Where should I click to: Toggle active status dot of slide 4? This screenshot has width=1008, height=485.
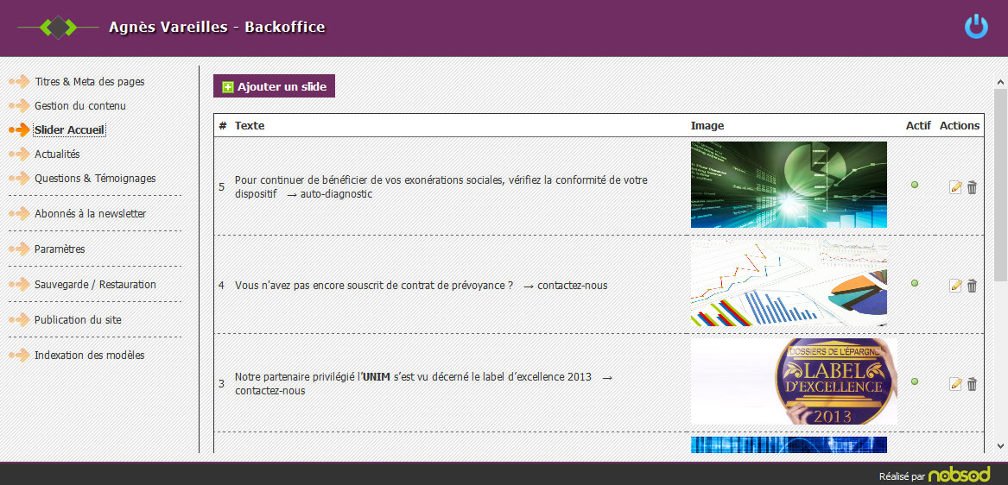pyautogui.click(x=915, y=283)
